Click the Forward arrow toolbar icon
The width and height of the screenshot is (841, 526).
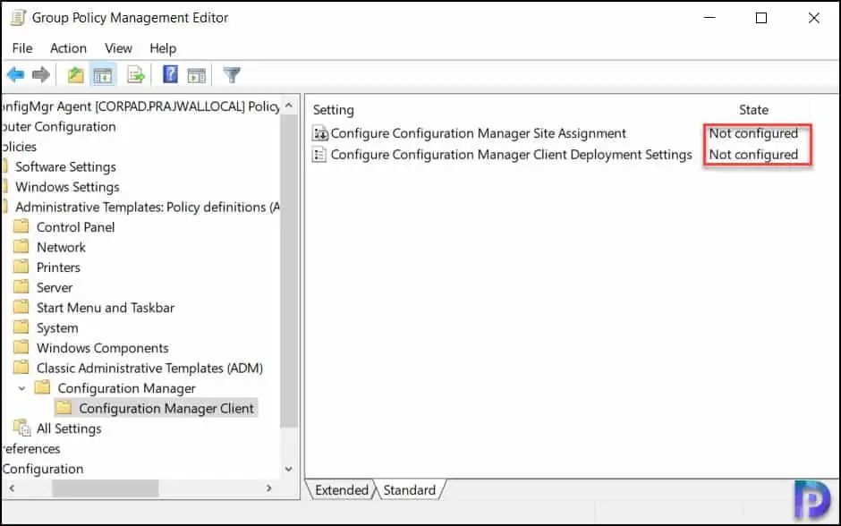[x=40, y=75]
